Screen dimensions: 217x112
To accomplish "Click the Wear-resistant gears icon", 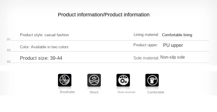I will 123,80.
